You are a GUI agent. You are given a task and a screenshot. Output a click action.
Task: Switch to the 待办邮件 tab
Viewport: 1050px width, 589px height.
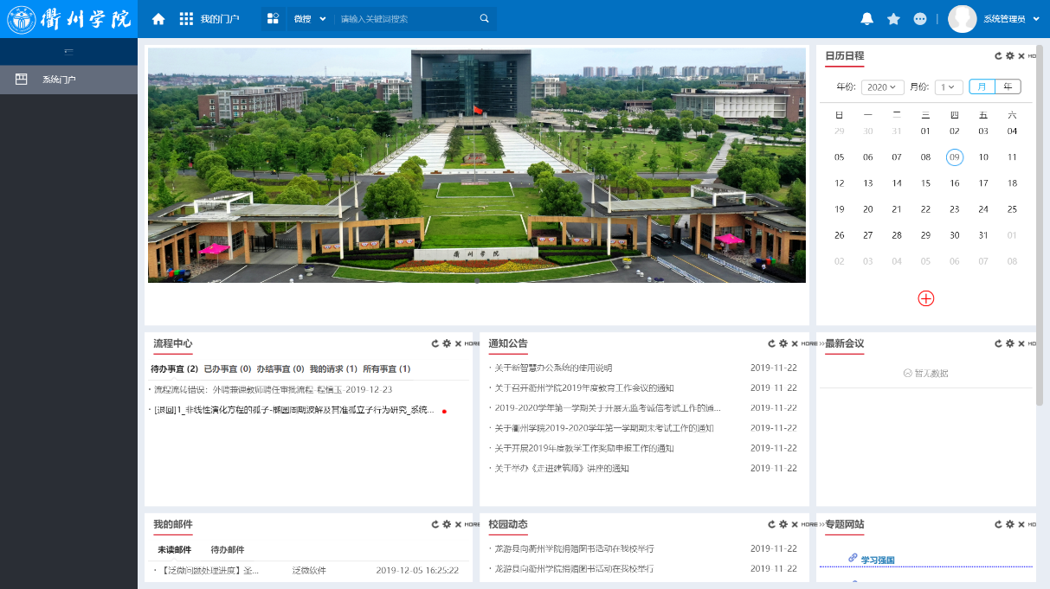(228, 550)
